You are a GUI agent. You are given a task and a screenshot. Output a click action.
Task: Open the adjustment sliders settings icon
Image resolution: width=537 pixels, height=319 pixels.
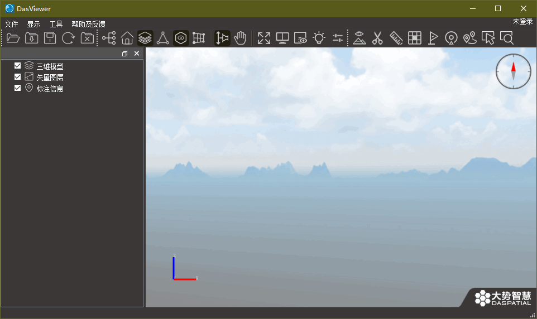(x=337, y=38)
